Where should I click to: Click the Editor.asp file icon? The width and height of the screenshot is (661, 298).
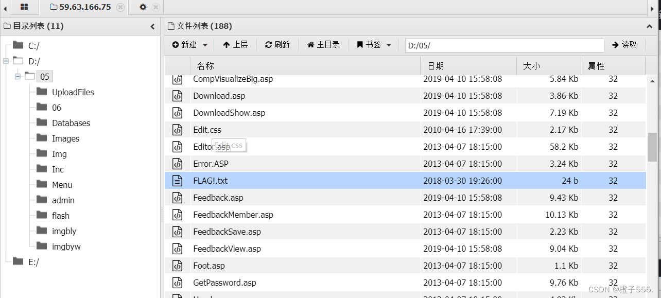pos(177,147)
